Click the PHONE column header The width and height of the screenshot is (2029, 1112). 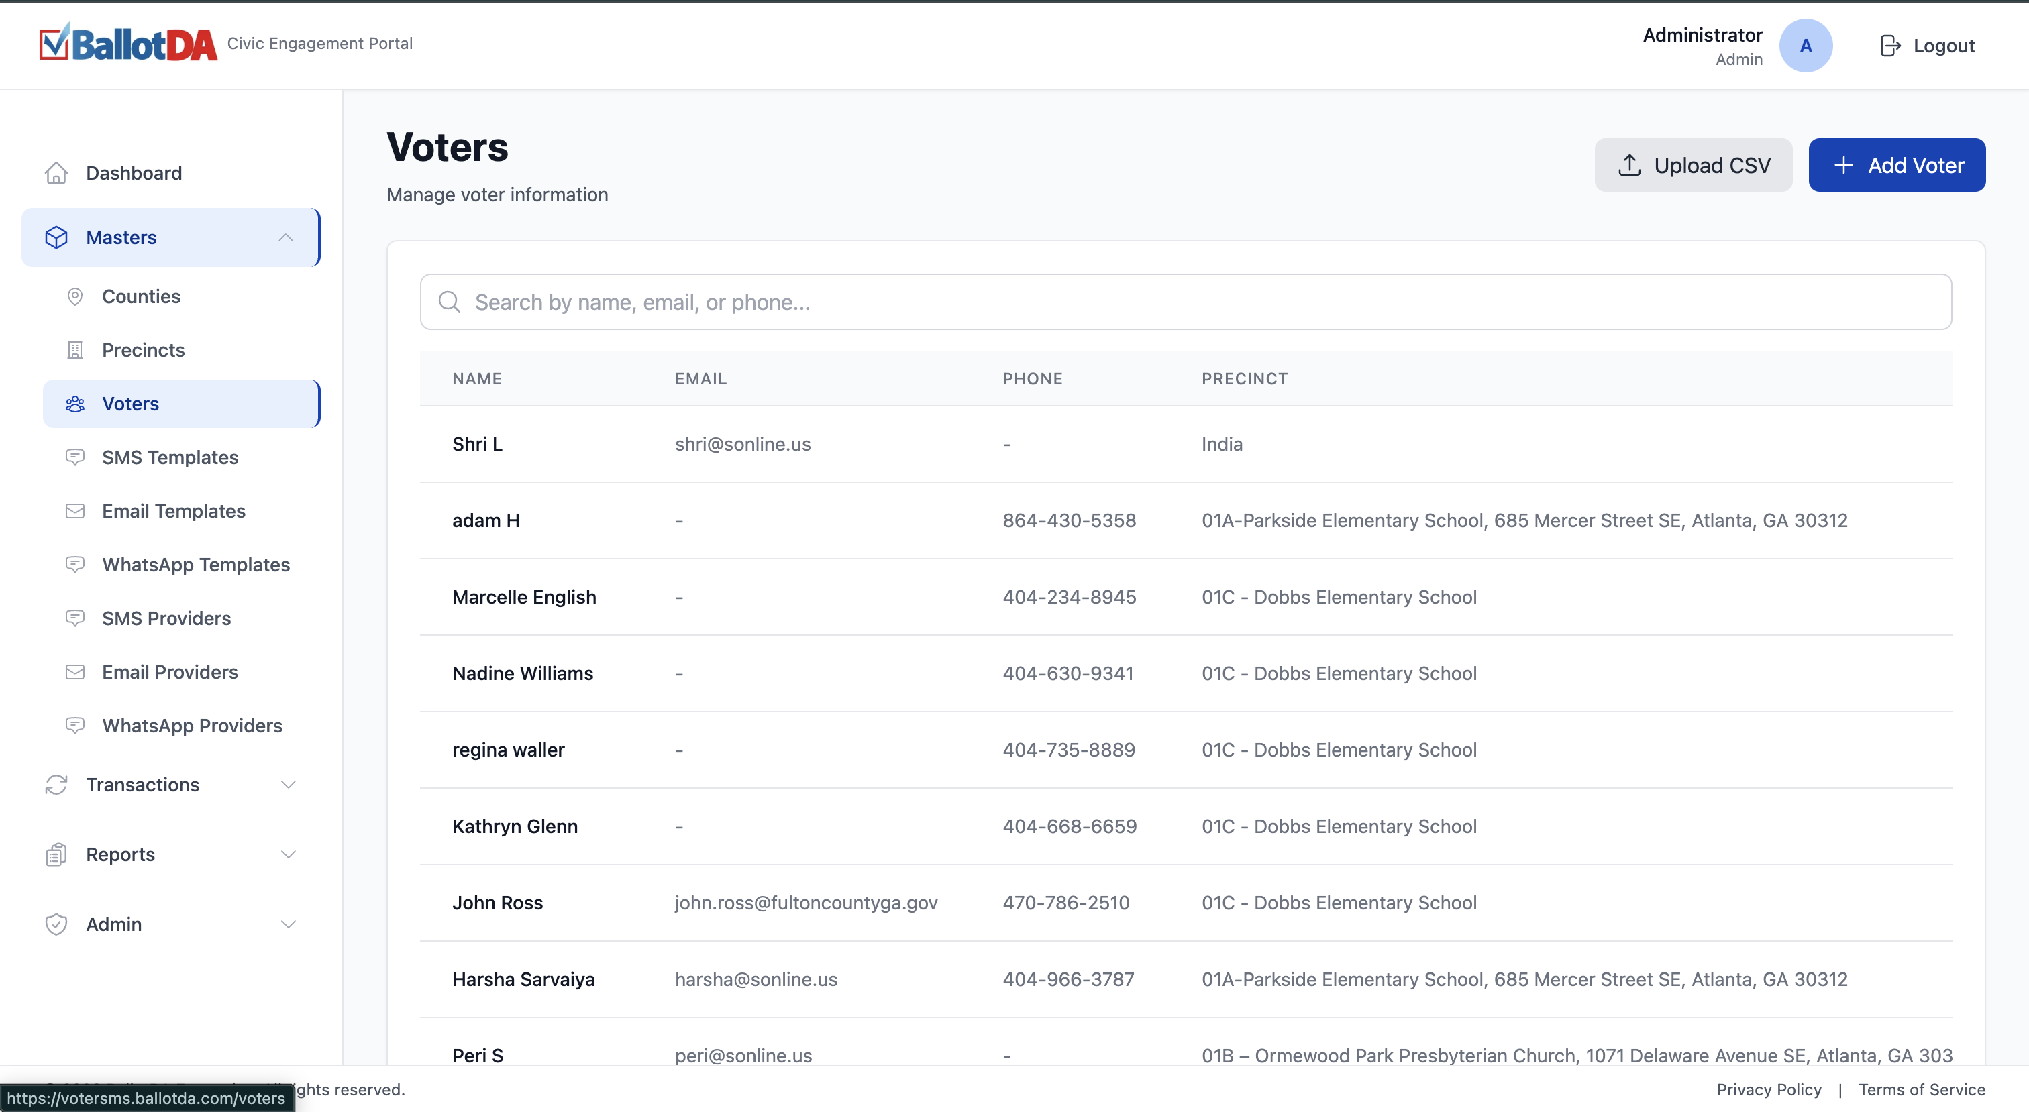1033,378
